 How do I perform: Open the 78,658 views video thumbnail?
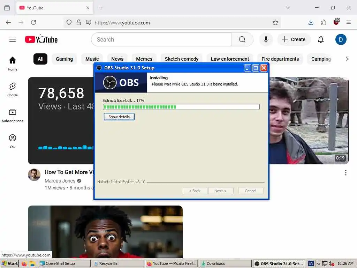tap(61, 120)
